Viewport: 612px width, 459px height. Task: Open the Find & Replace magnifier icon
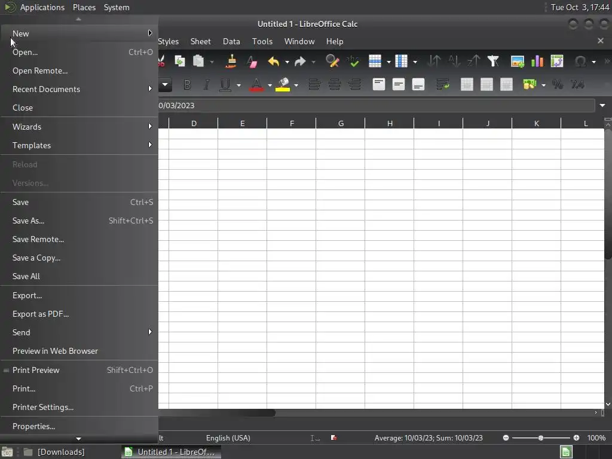click(332, 62)
